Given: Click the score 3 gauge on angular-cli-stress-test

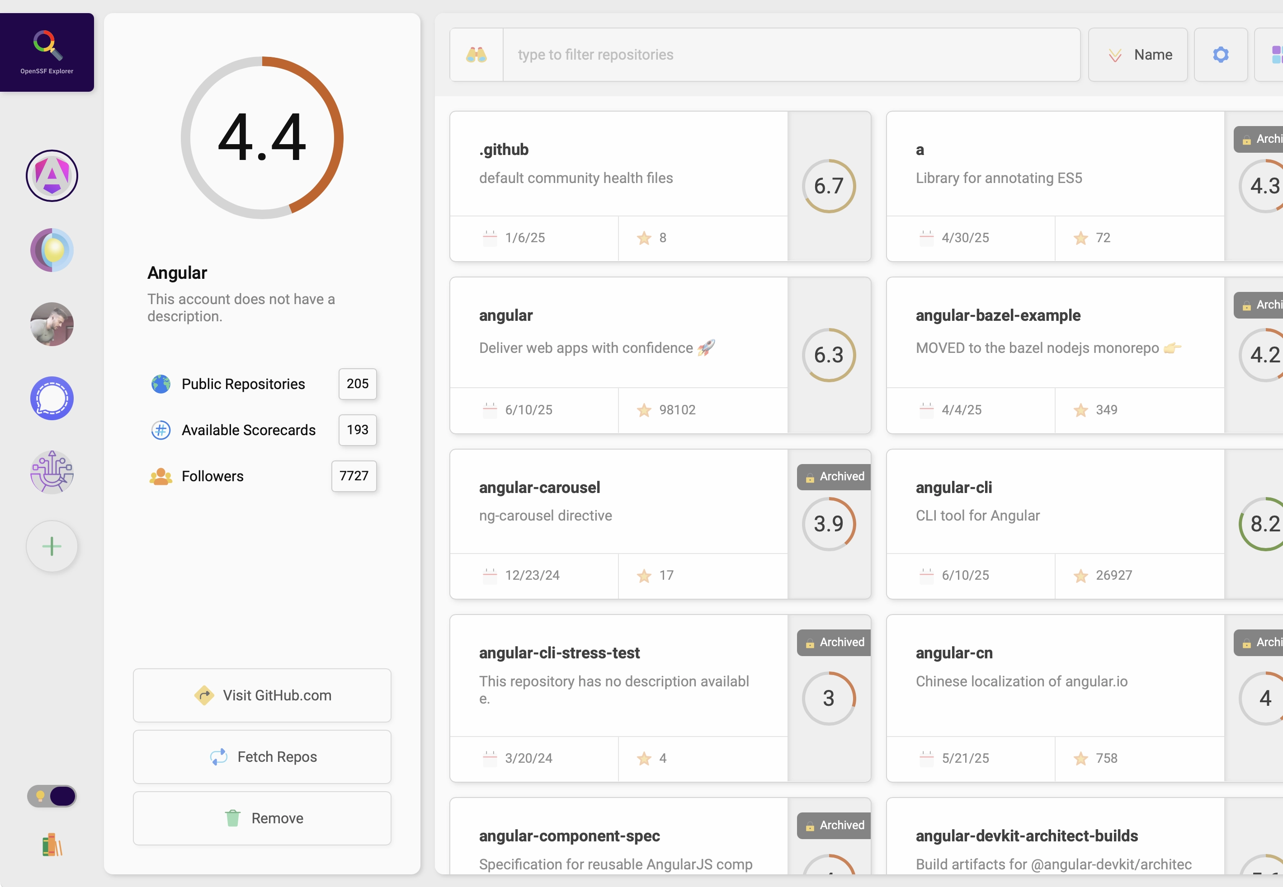Looking at the screenshot, I should [x=829, y=699].
